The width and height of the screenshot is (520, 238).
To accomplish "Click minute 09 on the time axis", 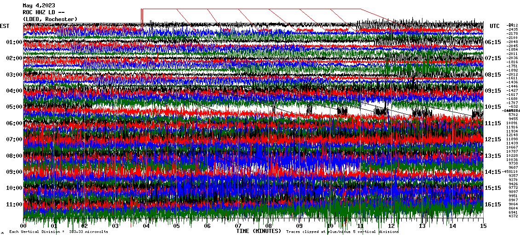I will pos(299,226).
